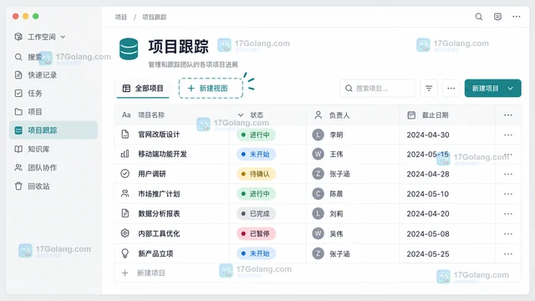Change status 待确认 of 用户调研
535x301 pixels.
pos(256,174)
